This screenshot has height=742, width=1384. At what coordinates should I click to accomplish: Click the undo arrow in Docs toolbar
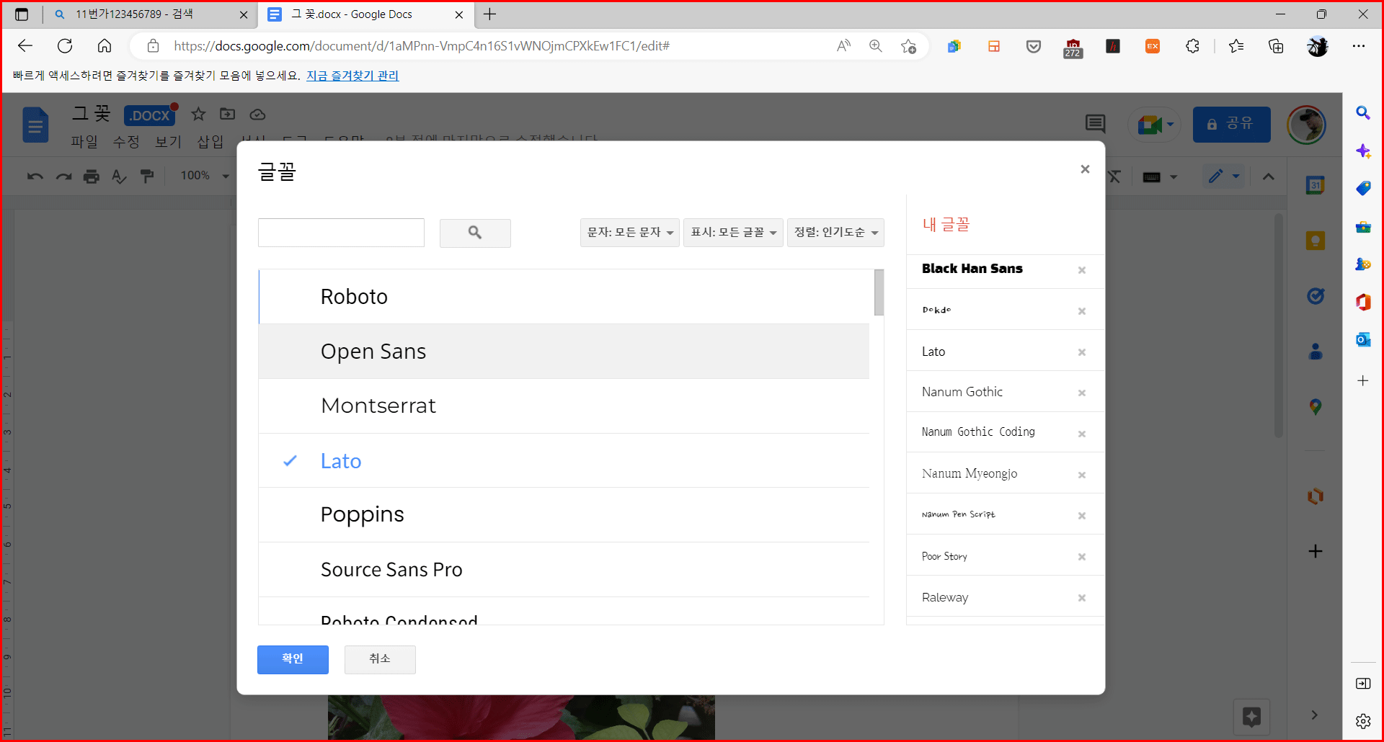click(x=35, y=176)
